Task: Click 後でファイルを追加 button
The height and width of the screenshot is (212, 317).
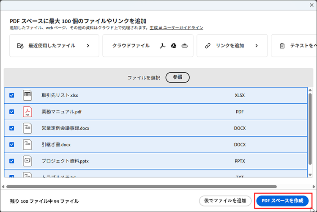Action: tap(224, 201)
